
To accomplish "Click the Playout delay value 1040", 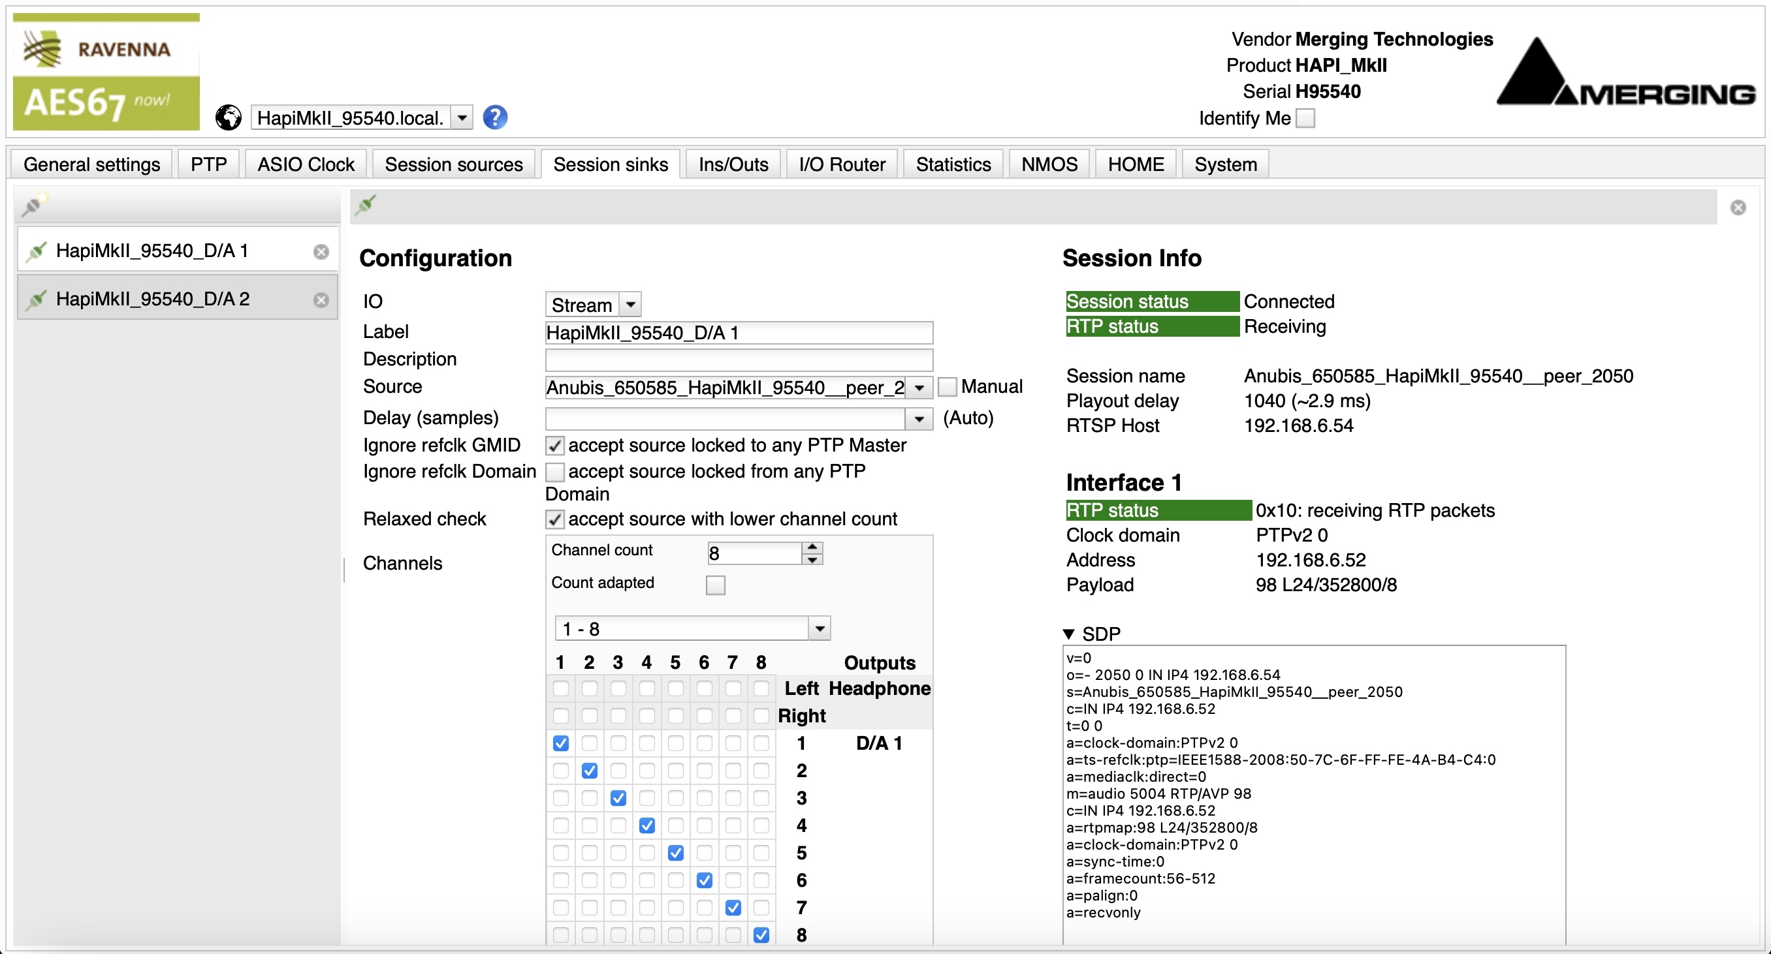I will pos(1307,401).
